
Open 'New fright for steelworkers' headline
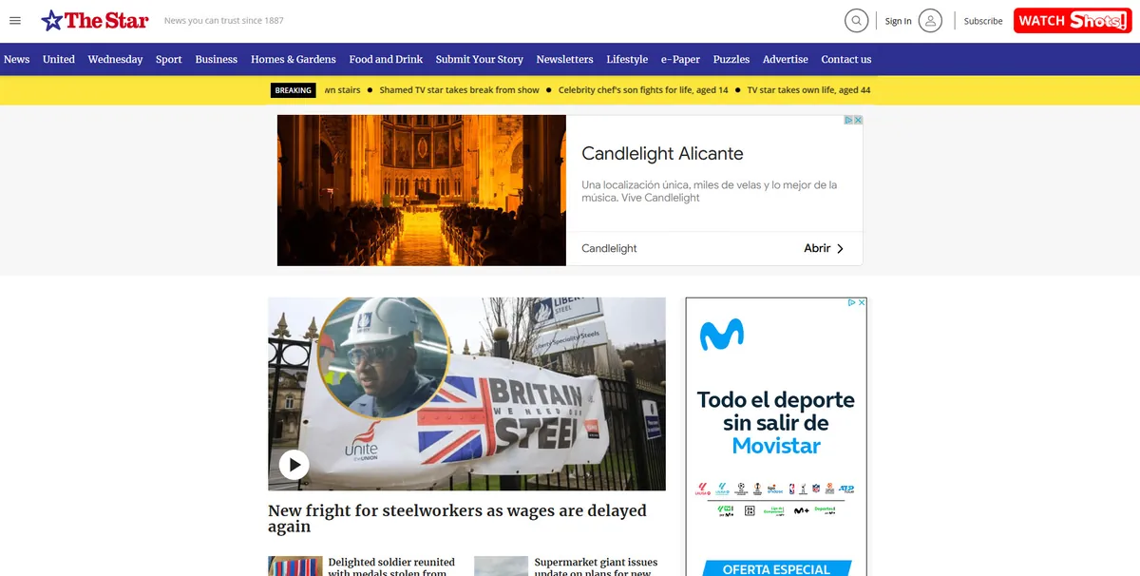[x=457, y=518]
